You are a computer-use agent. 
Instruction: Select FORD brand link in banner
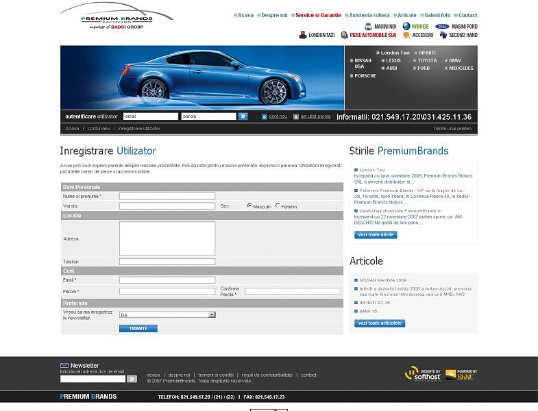pos(424,68)
